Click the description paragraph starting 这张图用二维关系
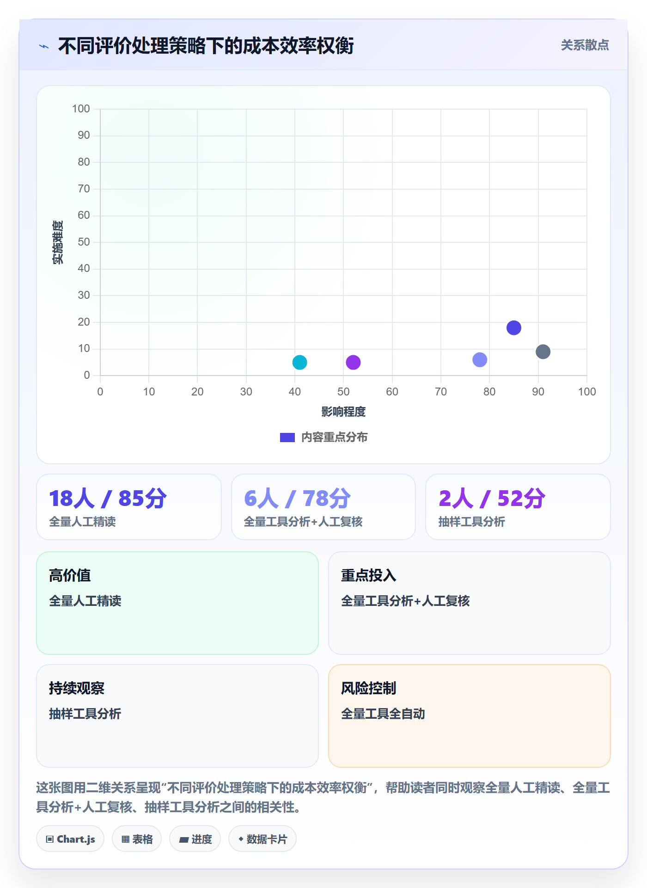The width and height of the screenshot is (647, 888). coord(323,797)
